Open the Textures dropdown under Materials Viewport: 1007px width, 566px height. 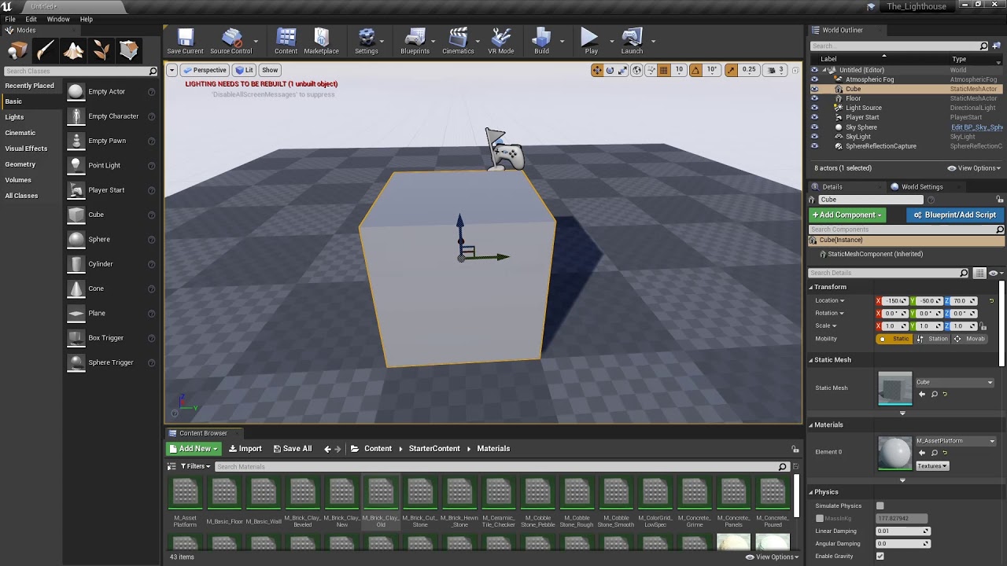(932, 466)
